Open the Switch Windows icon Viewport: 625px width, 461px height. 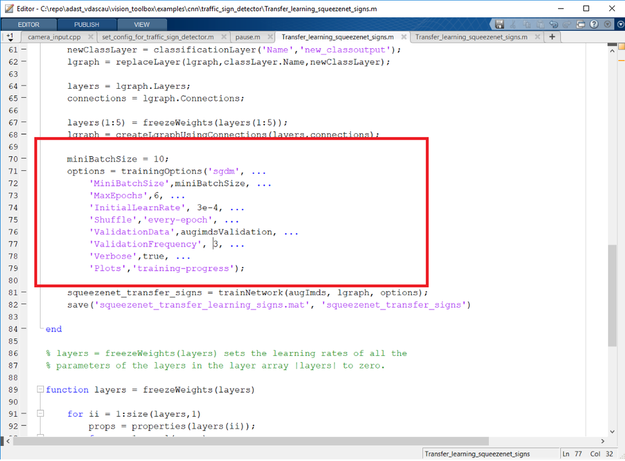point(581,24)
